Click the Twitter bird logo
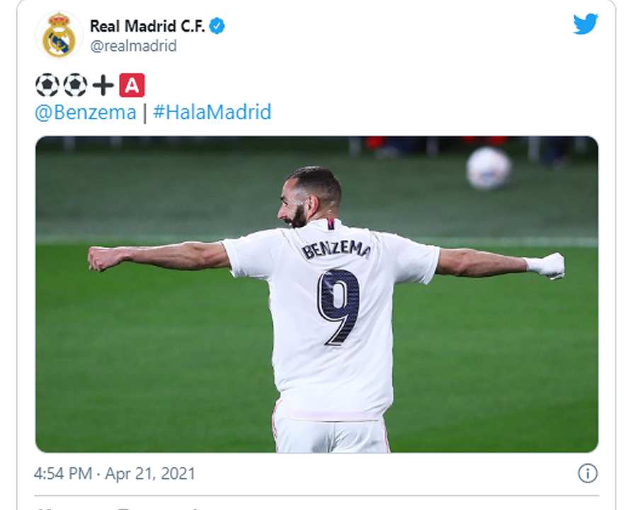 tap(585, 23)
